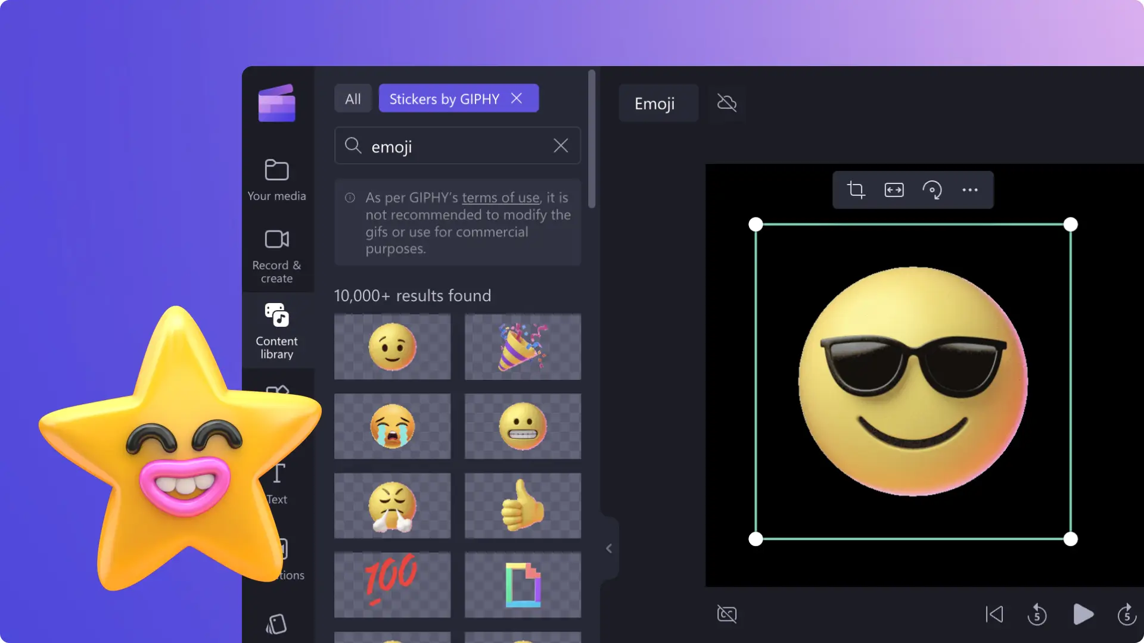The image size is (1144, 643).
Task: Toggle the 'Stickers by GIPHY' filter off
Action: [515, 98]
